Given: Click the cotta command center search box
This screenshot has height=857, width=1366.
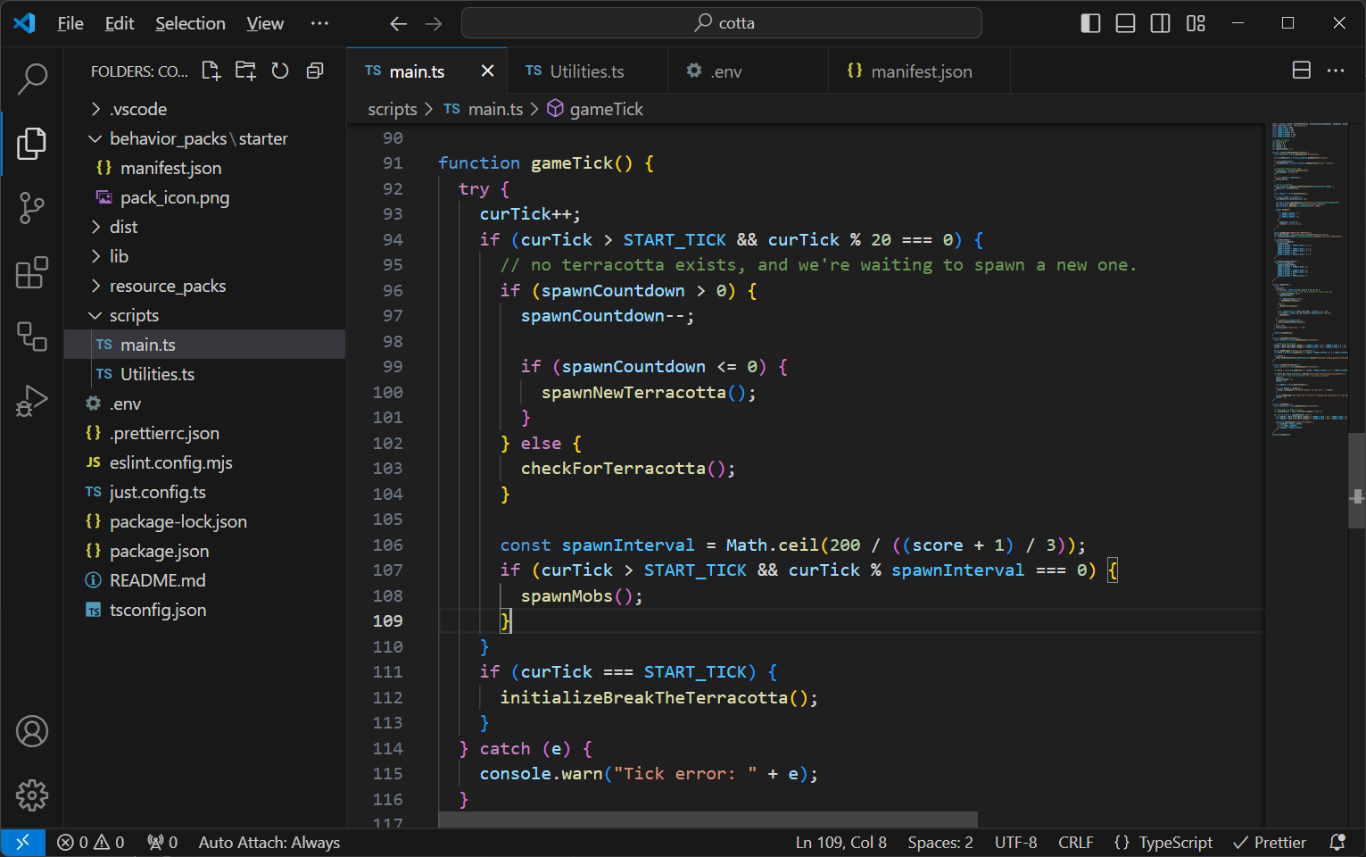Looking at the screenshot, I should point(721,23).
